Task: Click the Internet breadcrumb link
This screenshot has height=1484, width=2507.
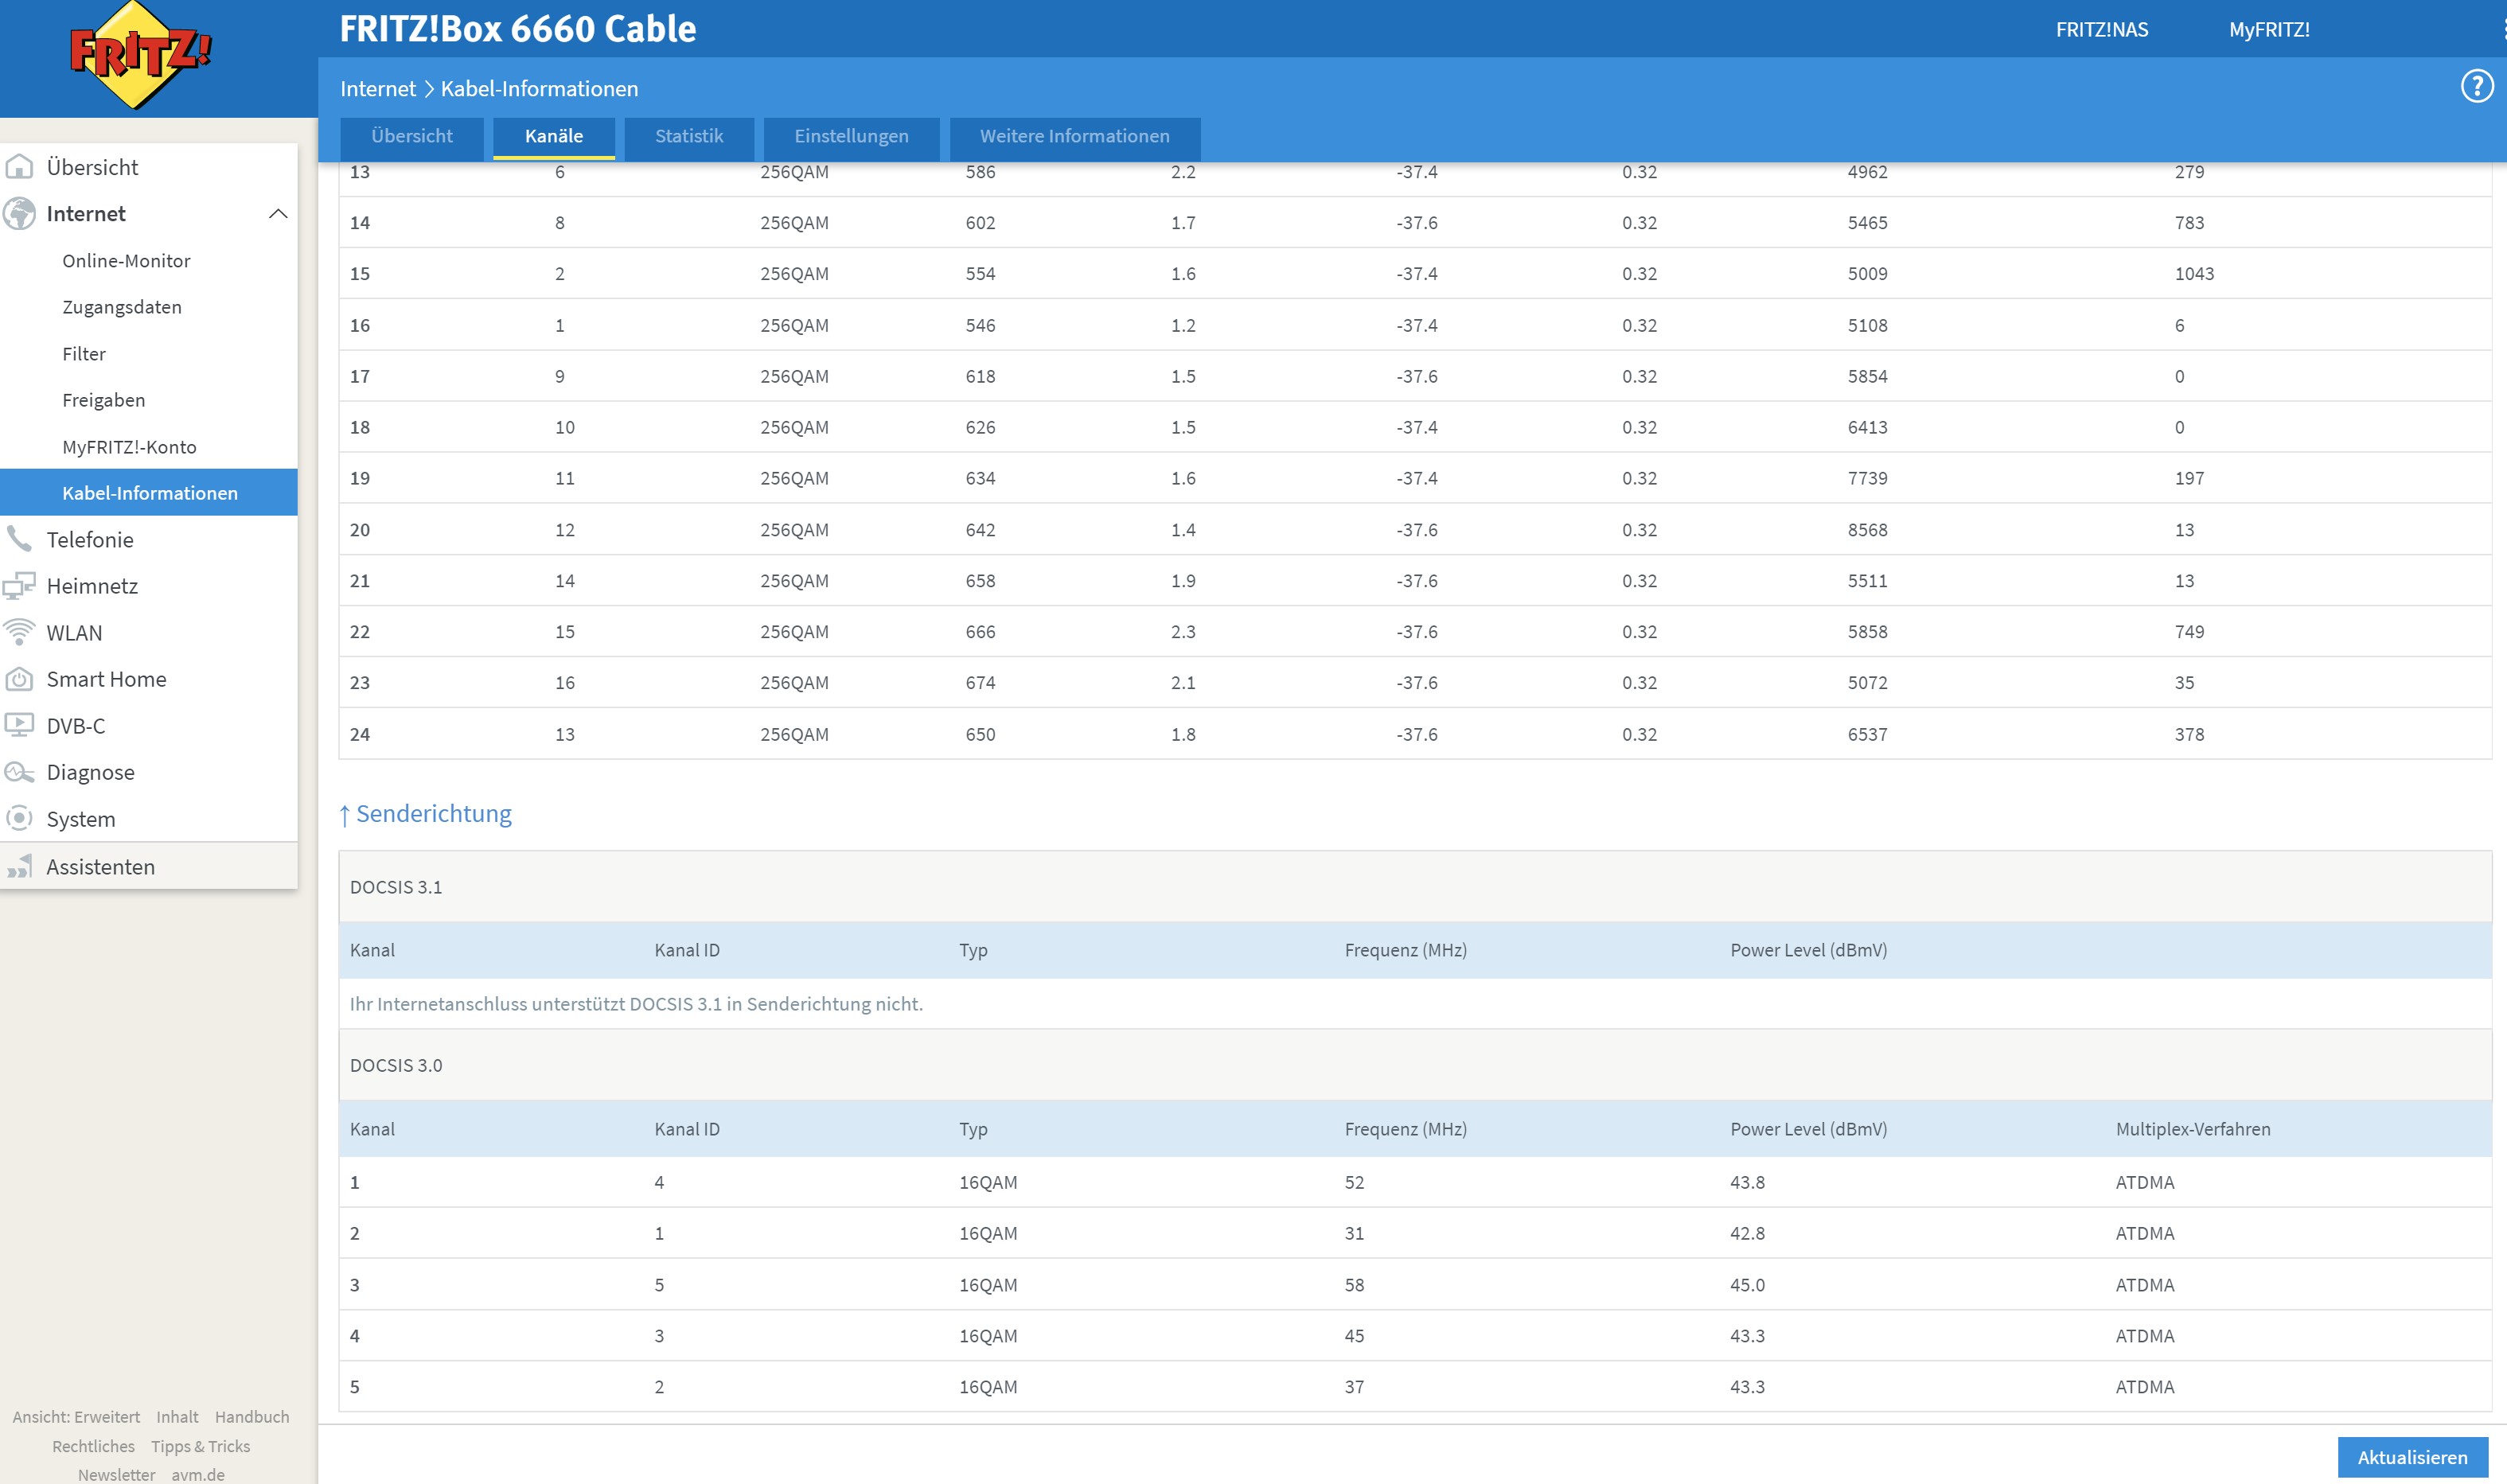Action: click(x=377, y=89)
